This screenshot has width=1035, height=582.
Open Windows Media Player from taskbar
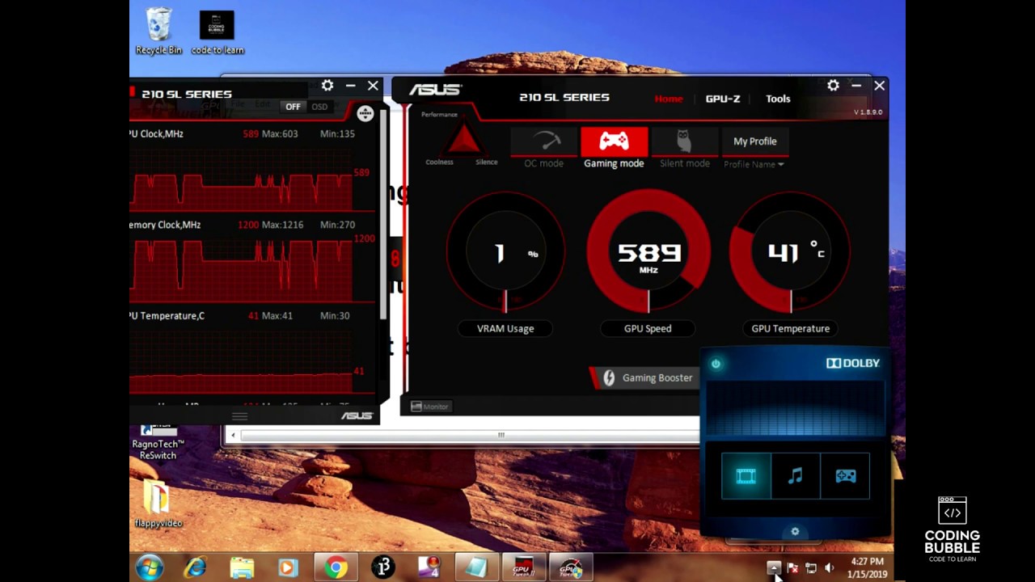(288, 567)
